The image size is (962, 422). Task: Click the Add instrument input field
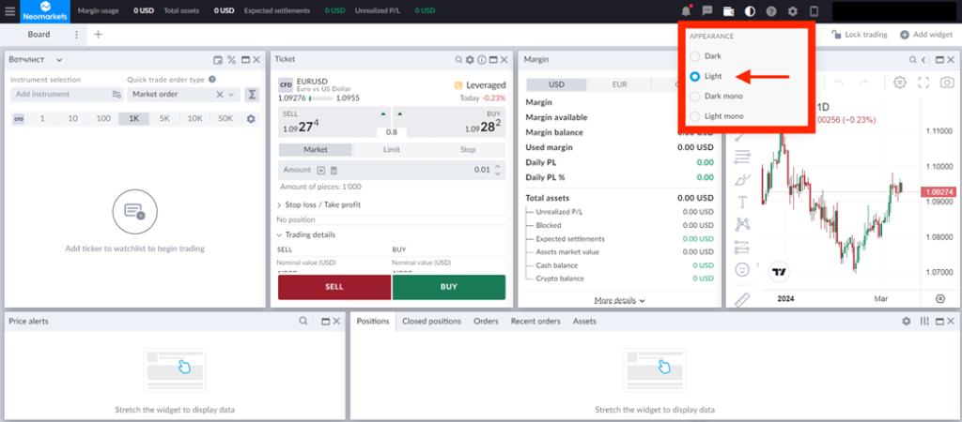point(58,95)
